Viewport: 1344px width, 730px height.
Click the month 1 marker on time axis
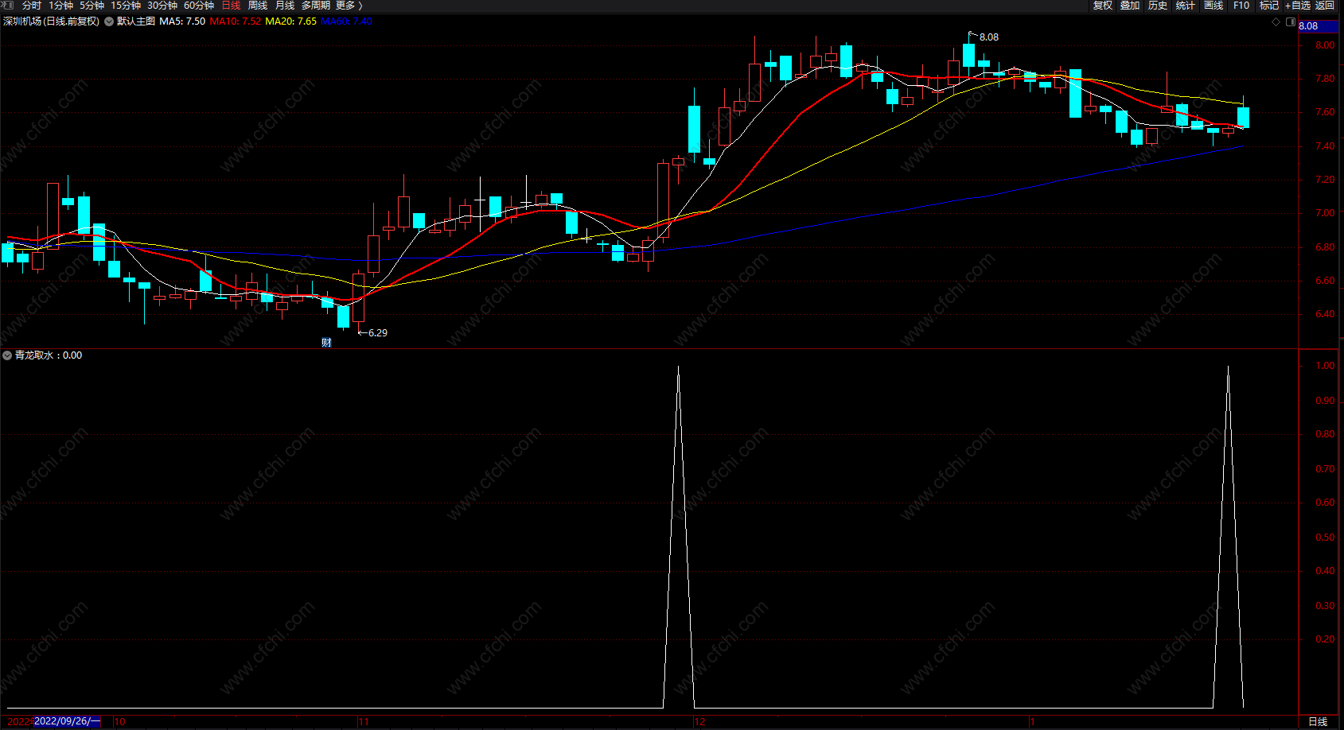[1032, 722]
